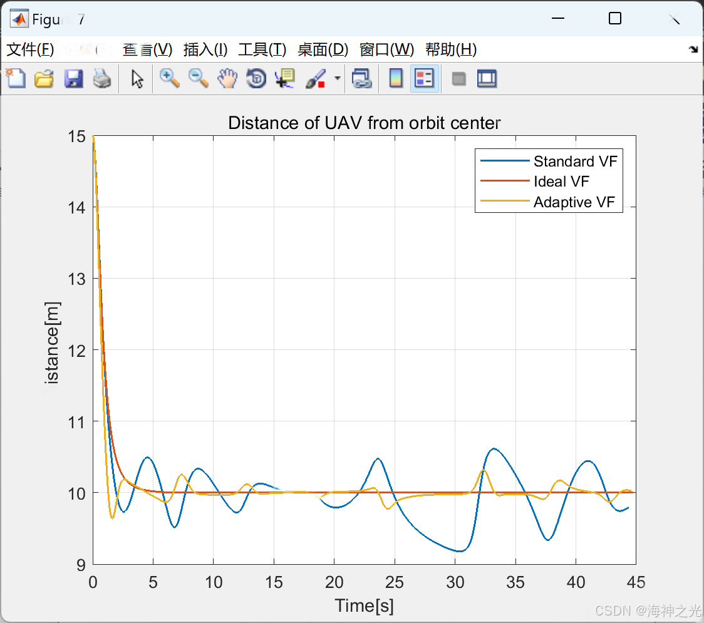
Task: Activate the Zoom In tool
Action: point(170,78)
